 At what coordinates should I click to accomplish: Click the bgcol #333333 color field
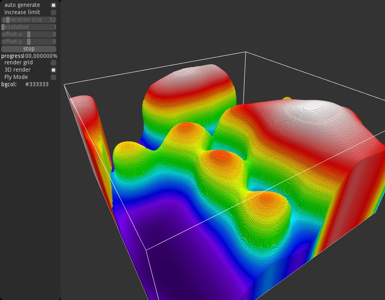36,85
